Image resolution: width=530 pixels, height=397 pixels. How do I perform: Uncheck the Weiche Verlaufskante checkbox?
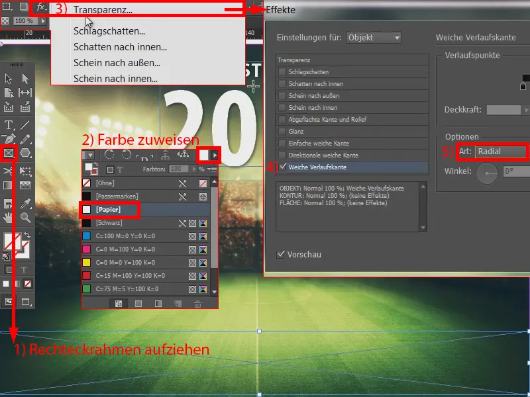point(283,167)
